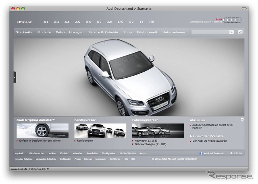This screenshot has width=258, height=184.
Task: Open Gebrauchtwagen navigation item
Action: 69,32
